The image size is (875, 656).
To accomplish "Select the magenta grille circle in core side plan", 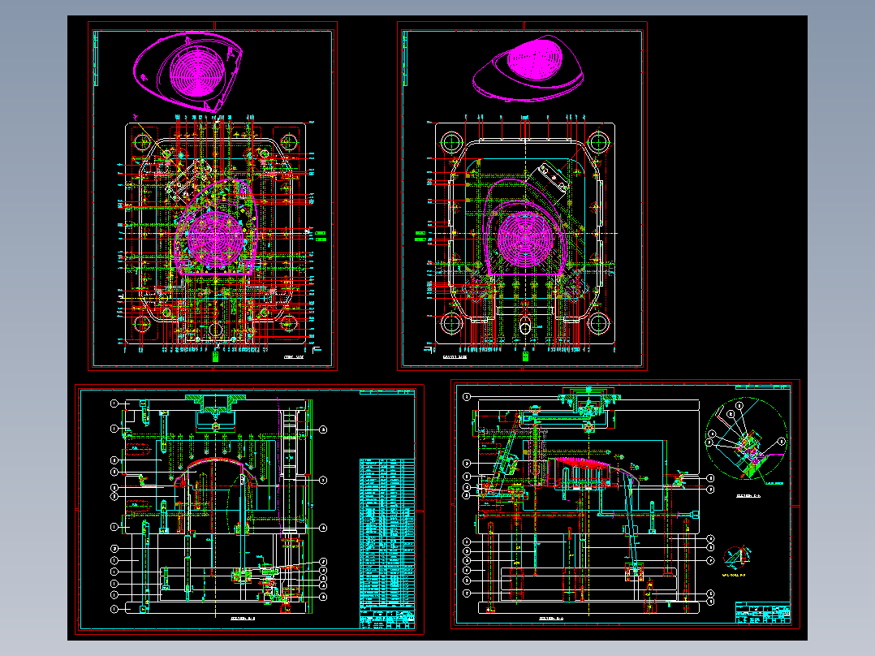I will pyautogui.click(x=215, y=239).
